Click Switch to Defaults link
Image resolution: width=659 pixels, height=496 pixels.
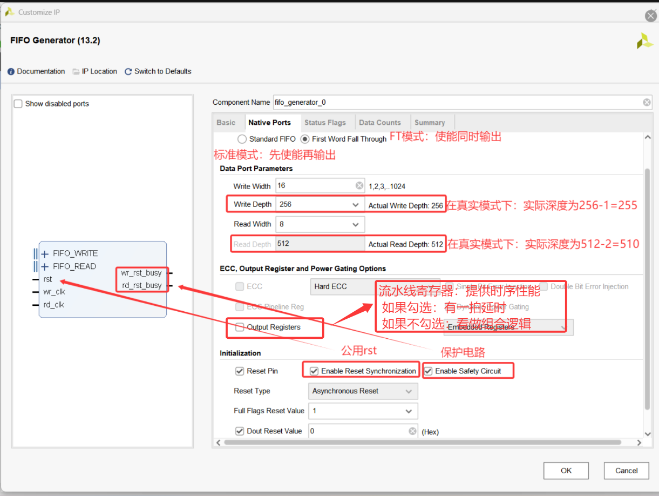(163, 71)
